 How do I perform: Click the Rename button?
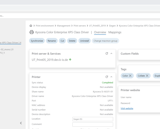[52, 41]
